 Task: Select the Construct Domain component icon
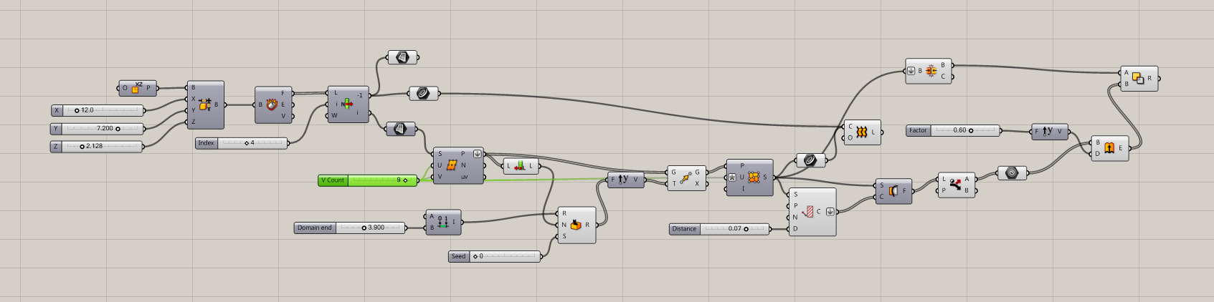442,222
